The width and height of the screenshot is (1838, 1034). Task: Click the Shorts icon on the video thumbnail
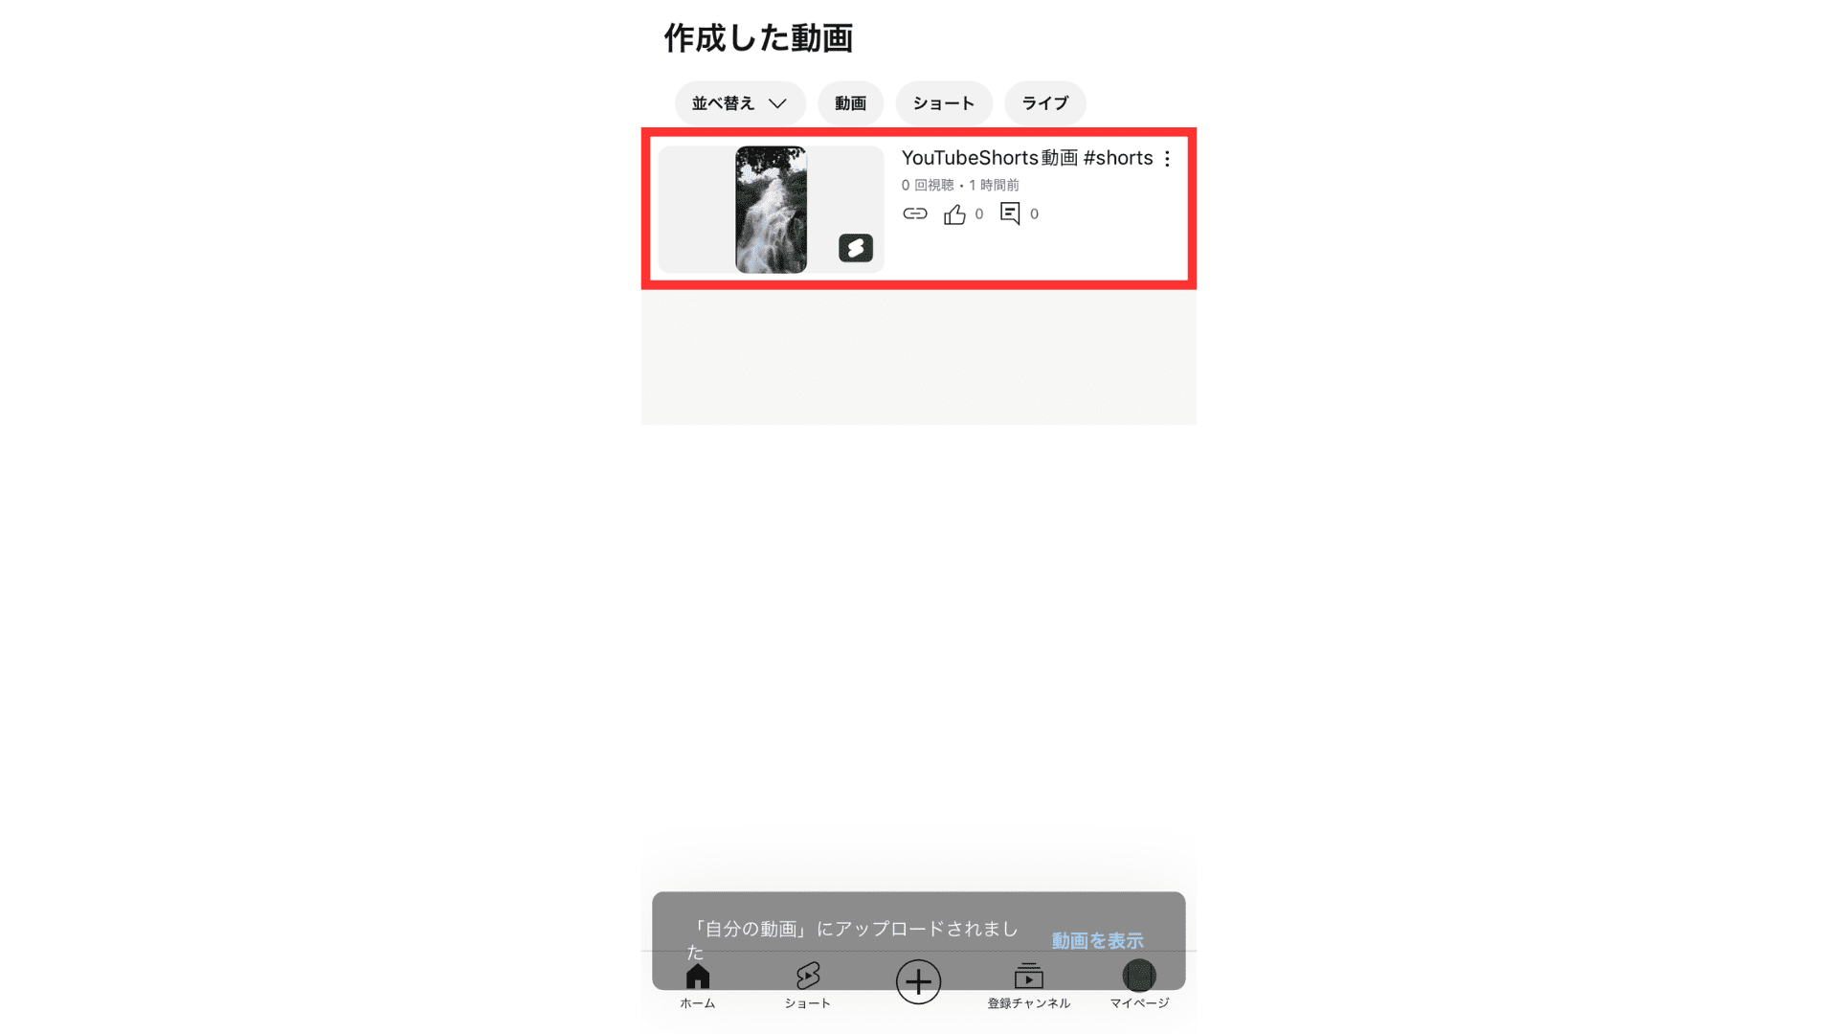click(856, 247)
